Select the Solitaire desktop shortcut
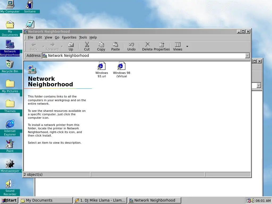272x204 pixels. pyautogui.click(x=30, y=7)
